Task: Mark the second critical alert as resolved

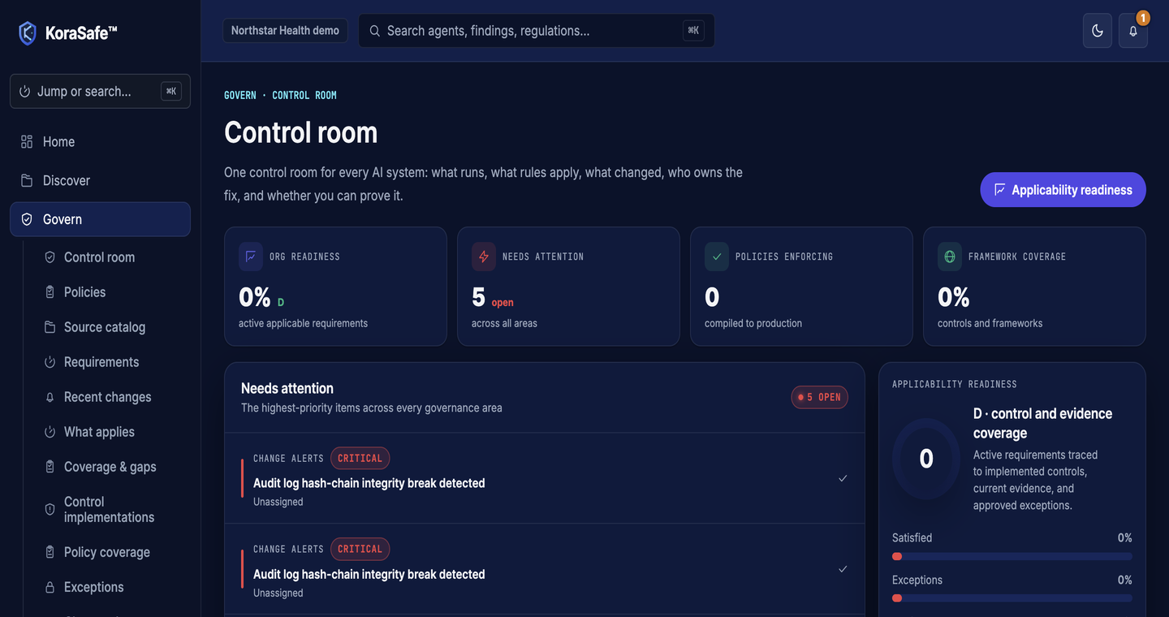Action: coord(843,569)
